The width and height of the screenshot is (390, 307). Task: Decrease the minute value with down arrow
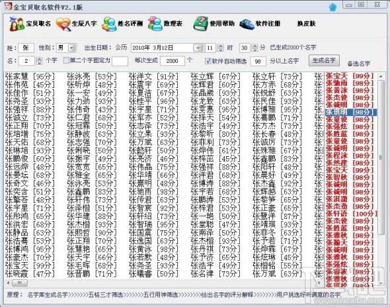click(x=254, y=50)
